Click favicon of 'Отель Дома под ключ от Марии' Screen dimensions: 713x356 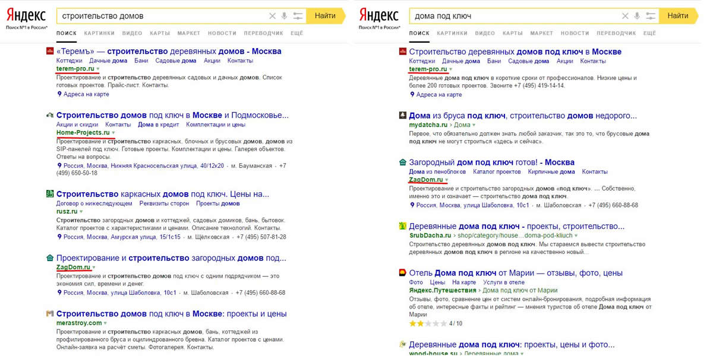click(x=403, y=273)
